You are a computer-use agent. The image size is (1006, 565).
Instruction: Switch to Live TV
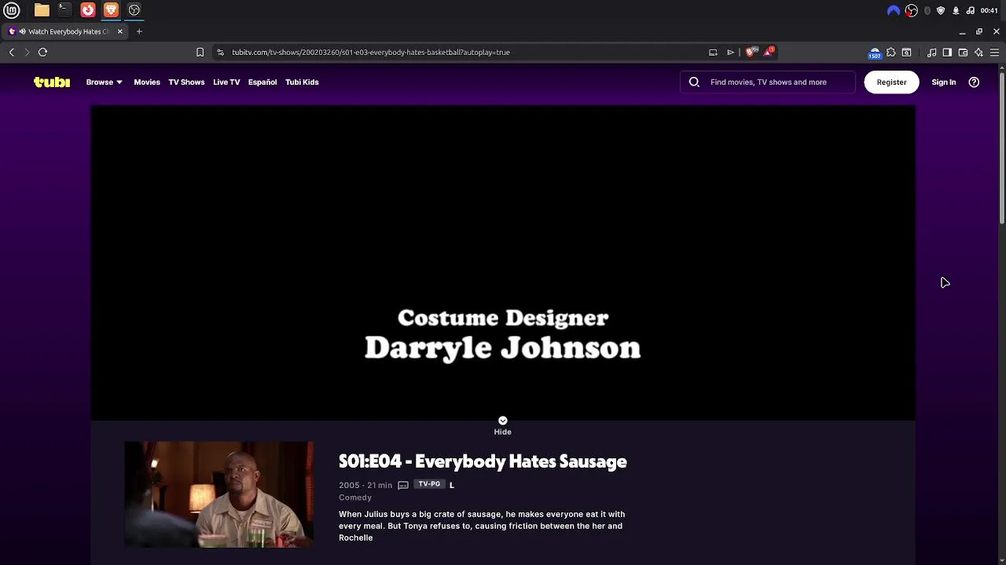226,82
